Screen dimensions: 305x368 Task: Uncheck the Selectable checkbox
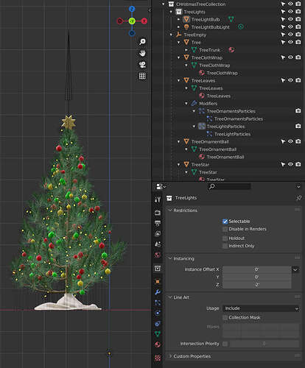pyautogui.click(x=225, y=222)
